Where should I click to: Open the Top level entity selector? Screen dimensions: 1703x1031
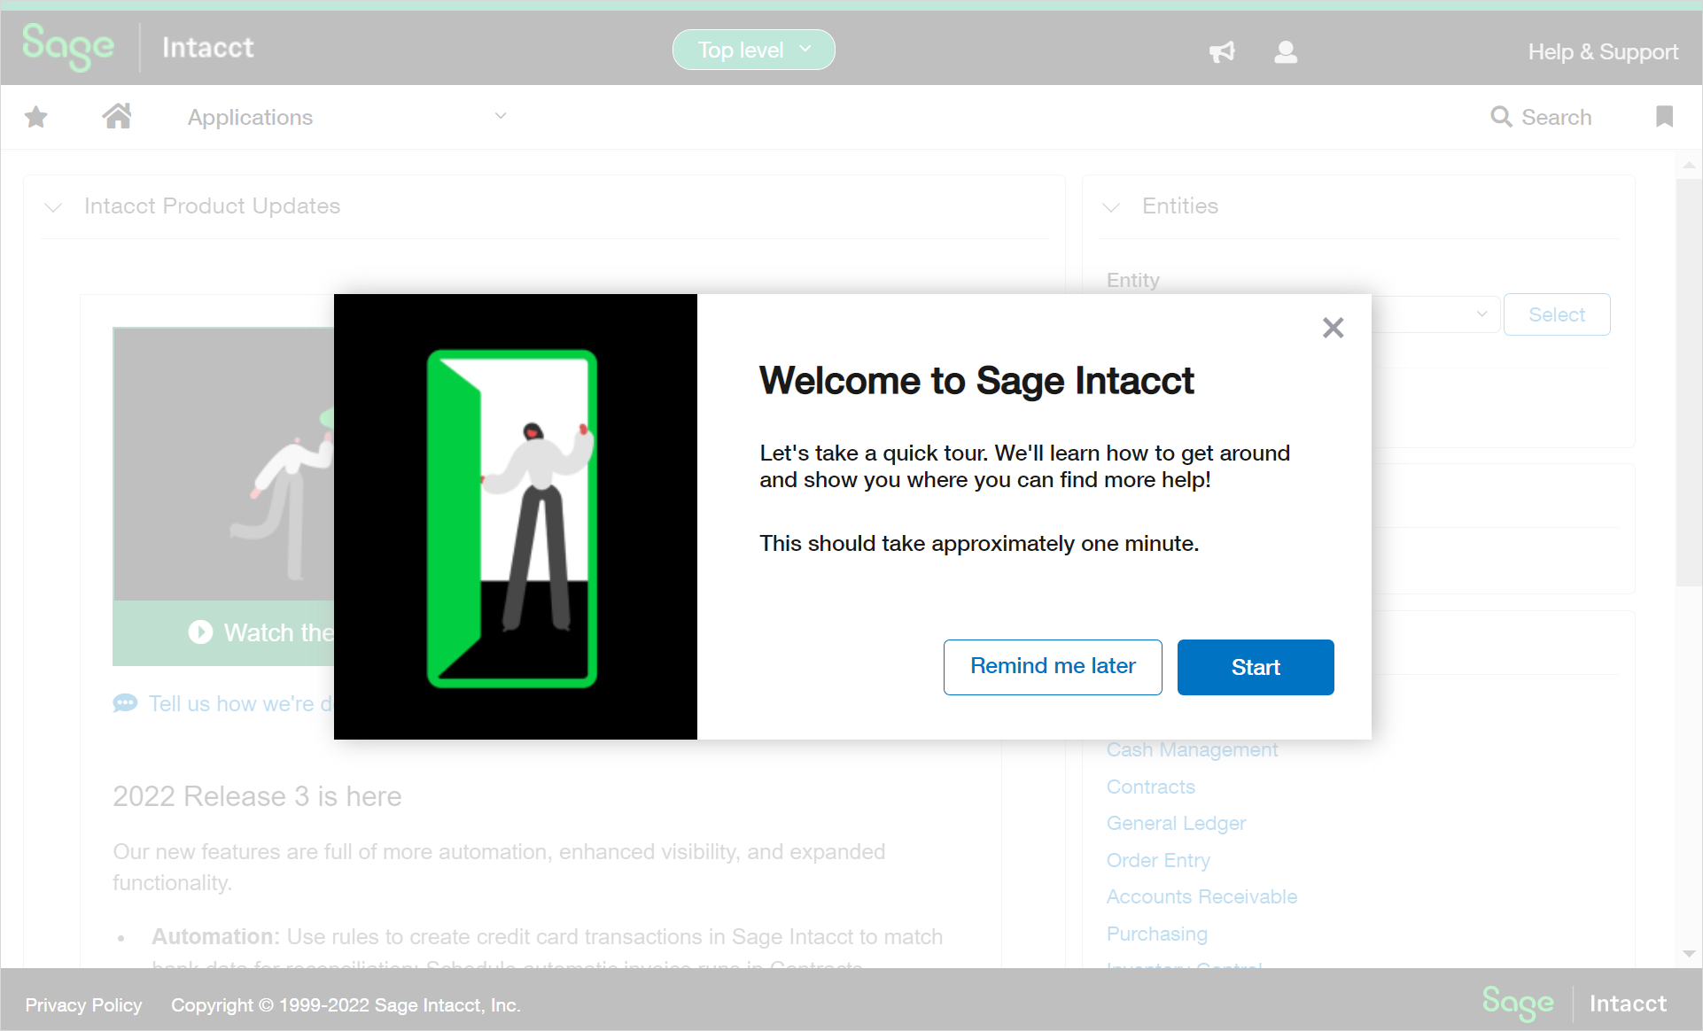(x=753, y=50)
